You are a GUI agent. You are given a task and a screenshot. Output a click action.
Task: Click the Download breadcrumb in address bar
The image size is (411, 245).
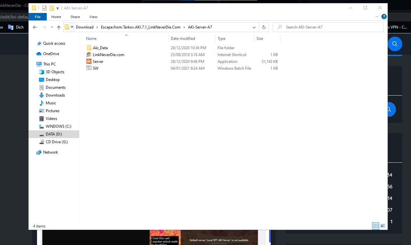(x=85, y=27)
